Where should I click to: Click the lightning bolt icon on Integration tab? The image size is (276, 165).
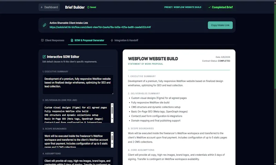tap(112, 40)
